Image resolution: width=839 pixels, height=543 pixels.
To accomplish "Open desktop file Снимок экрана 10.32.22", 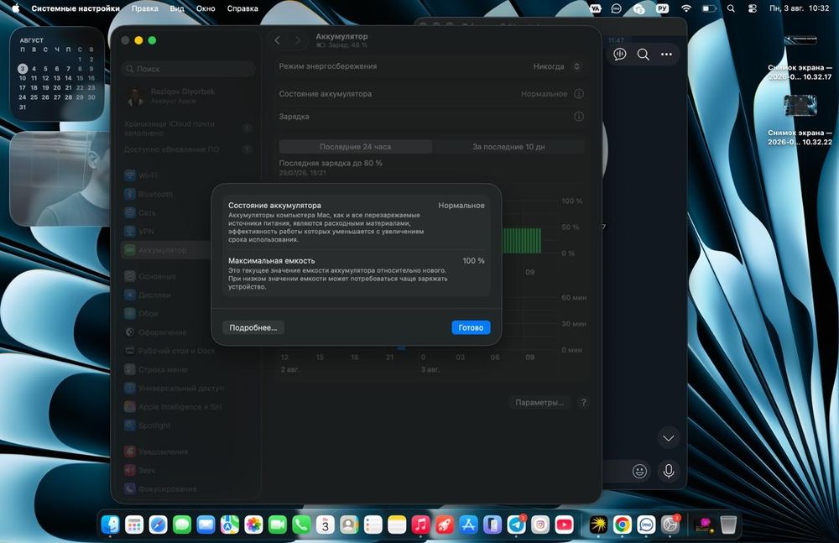I will [800, 121].
